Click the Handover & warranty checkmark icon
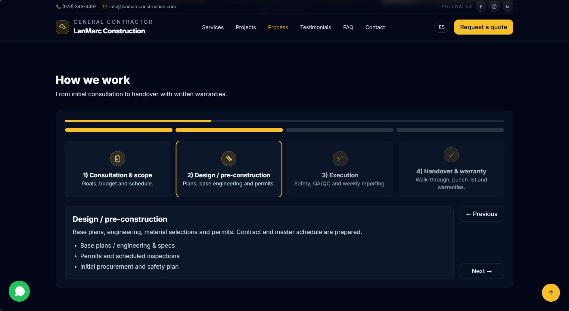Screen dimensions: 569x311 click(451, 155)
